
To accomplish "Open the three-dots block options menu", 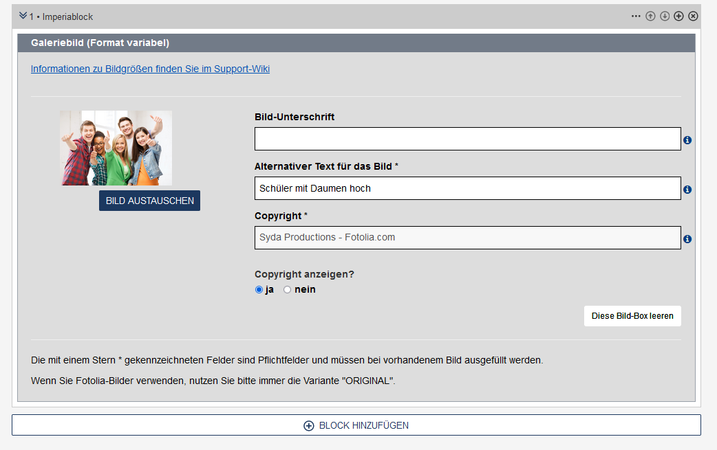I will [x=636, y=16].
